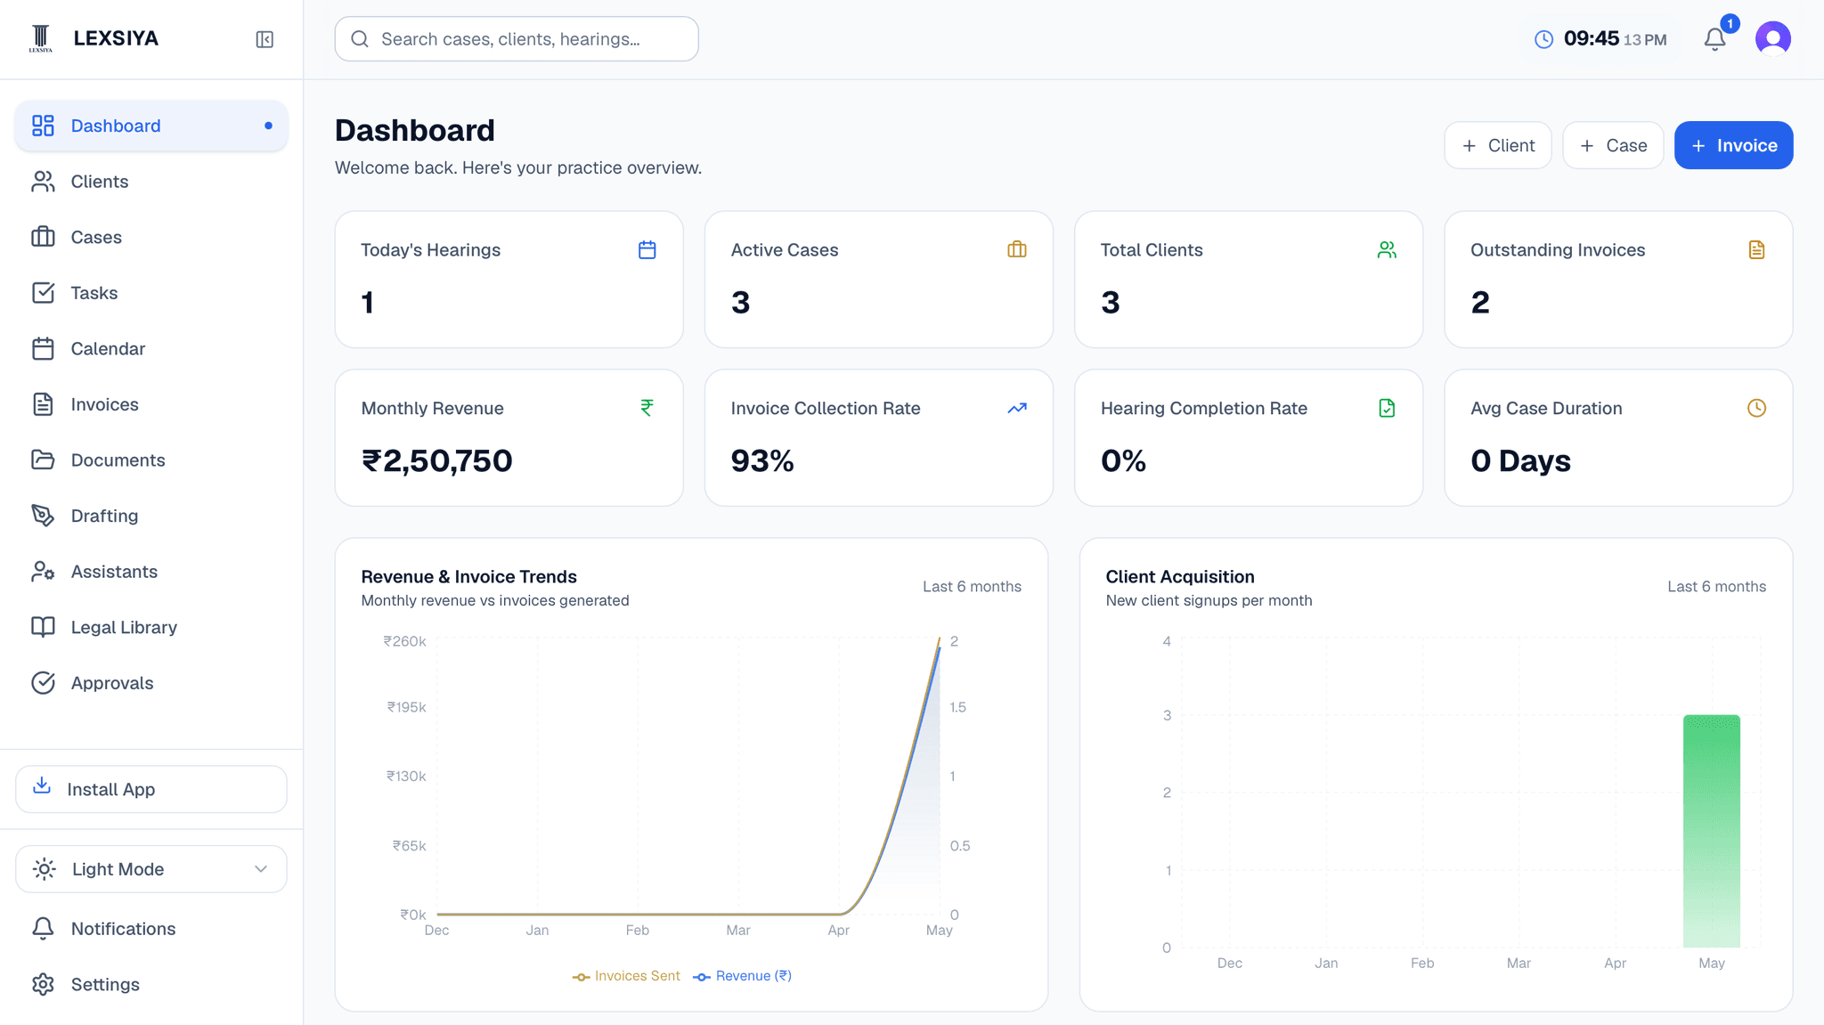This screenshot has height=1025, width=1824.
Task: Click the calendar icon on Today's Hearings card
Action: tap(647, 250)
